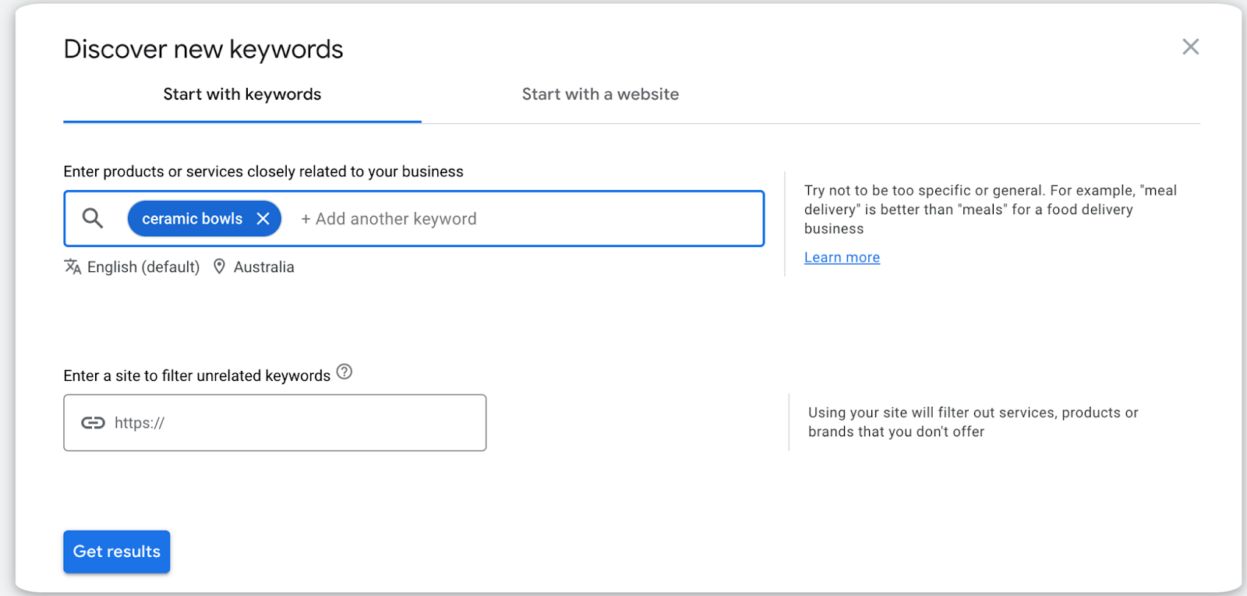Viewport: 1247px width, 596px height.
Task: Show help for site filter field
Action: point(344,372)
